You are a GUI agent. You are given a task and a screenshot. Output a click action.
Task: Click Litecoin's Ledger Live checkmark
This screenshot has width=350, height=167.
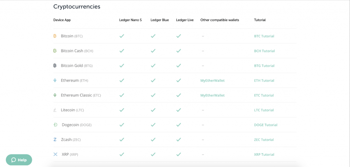(178, 110)
